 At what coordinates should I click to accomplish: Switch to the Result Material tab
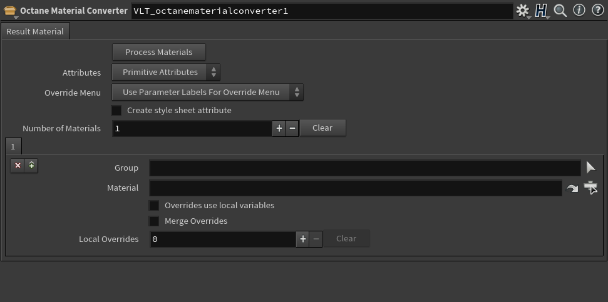coord(35,32)
